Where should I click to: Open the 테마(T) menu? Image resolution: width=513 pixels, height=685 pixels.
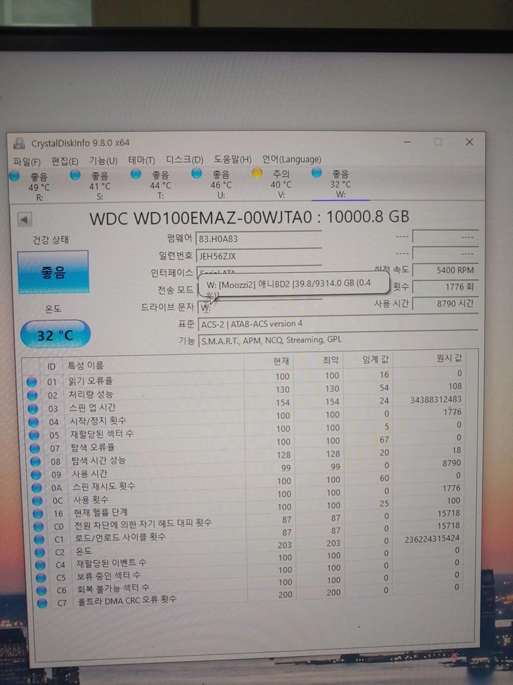pos(142,160)
